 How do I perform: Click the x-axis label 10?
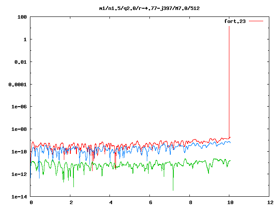(230, 202)
